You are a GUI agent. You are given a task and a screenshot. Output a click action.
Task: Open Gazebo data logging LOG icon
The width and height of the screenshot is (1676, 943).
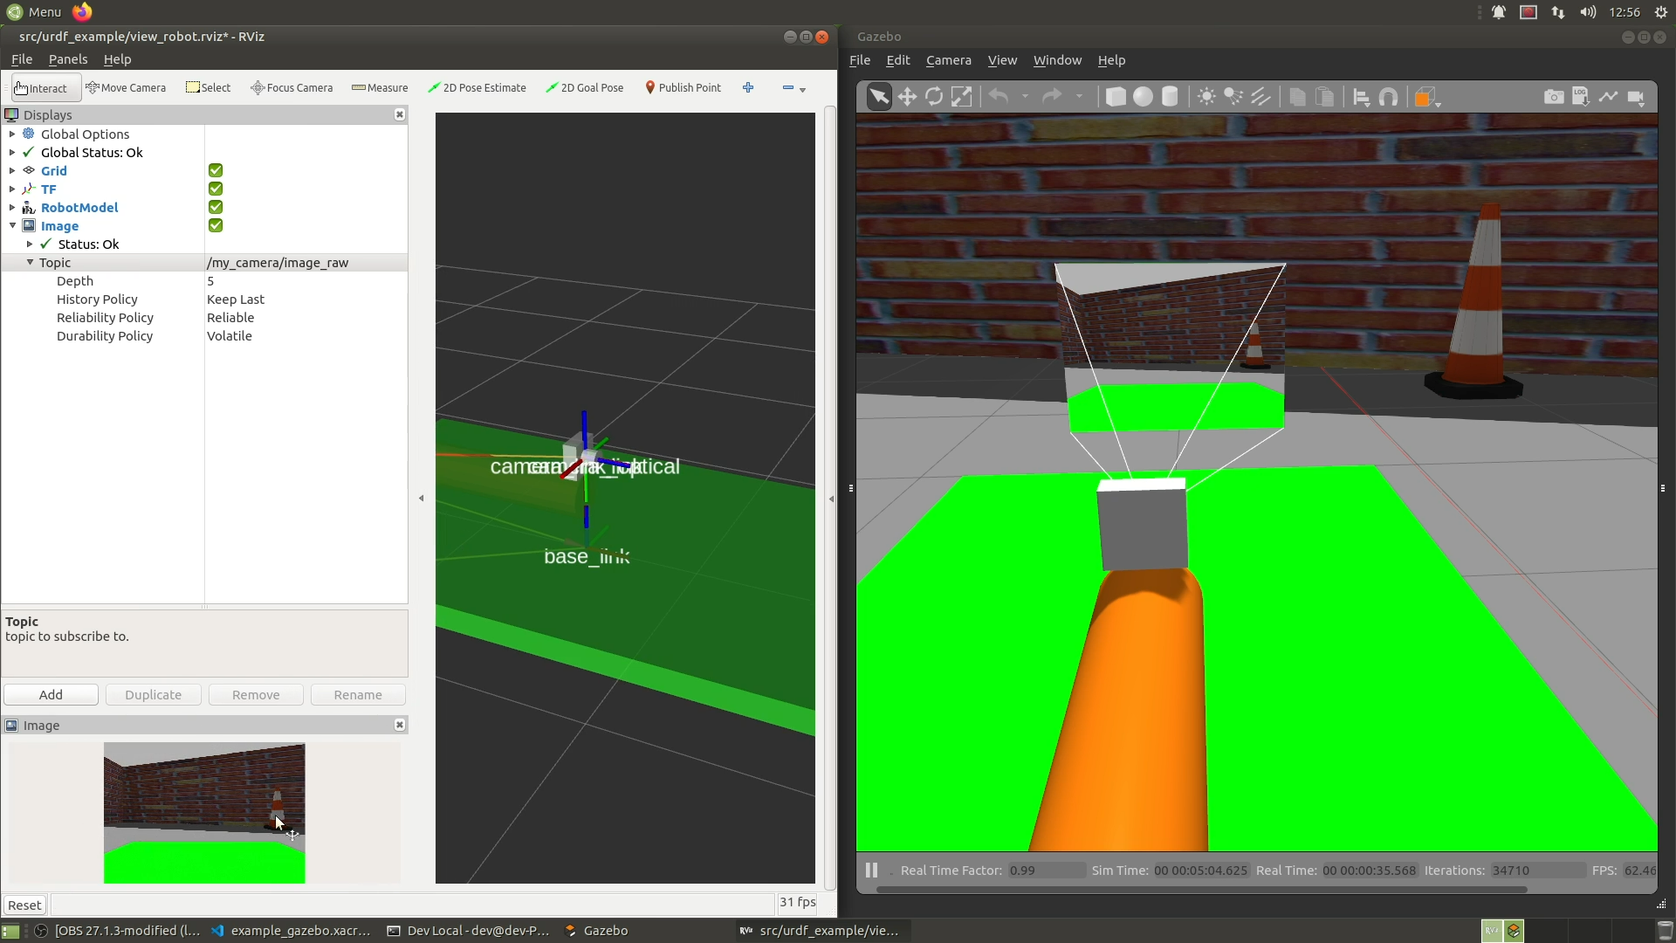(x=1581, y=97)
